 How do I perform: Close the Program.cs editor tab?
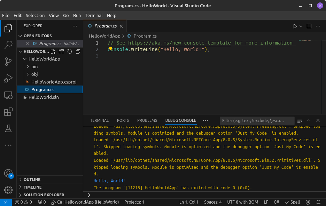(122, 26)
